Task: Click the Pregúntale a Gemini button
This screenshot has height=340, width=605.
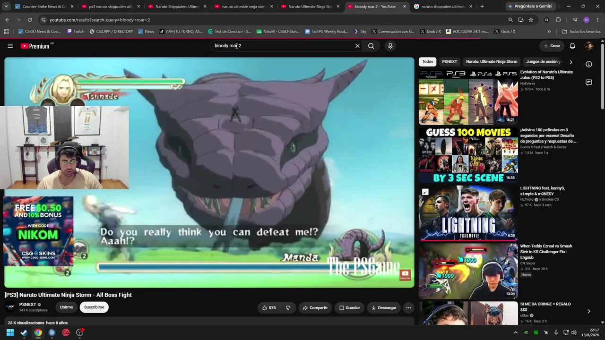Action: pyautogui.click(x=530, y=7)
